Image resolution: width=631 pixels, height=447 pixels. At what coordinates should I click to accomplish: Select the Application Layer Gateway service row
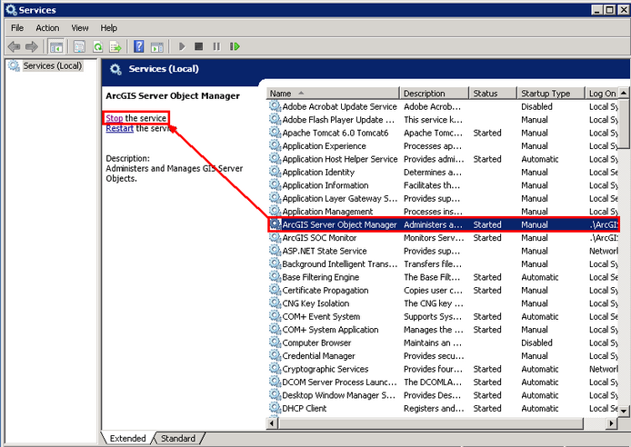click(x=443, y=198)
